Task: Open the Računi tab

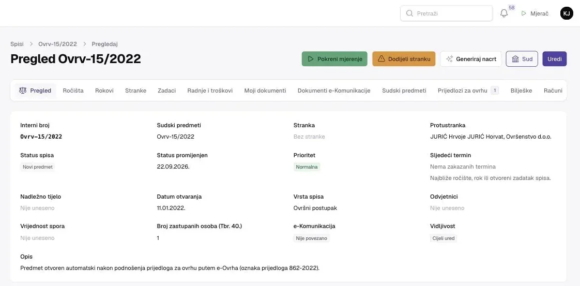Action: [x=553, y=91]
